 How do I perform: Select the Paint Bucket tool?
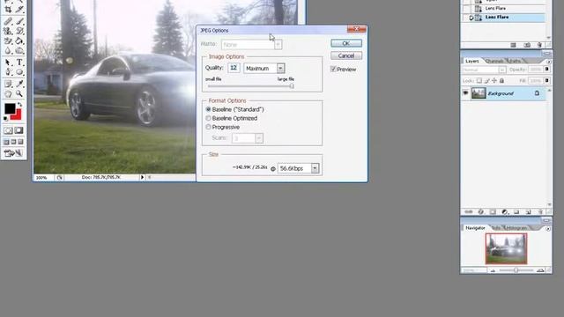coord(19,41)
